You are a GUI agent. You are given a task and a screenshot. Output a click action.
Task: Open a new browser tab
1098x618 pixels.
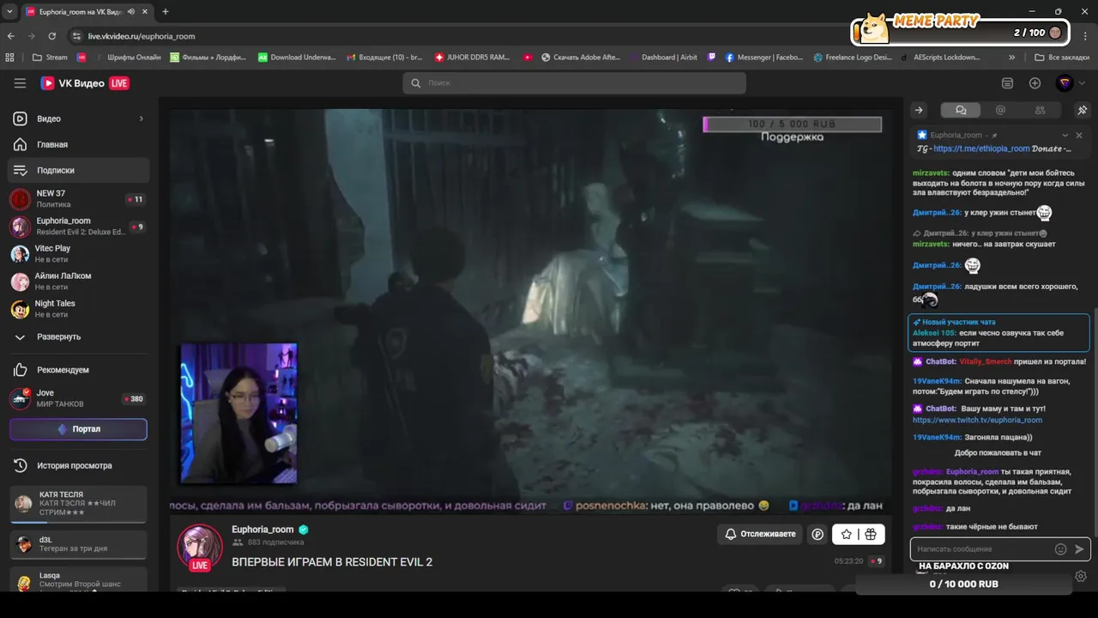point(166,12)
